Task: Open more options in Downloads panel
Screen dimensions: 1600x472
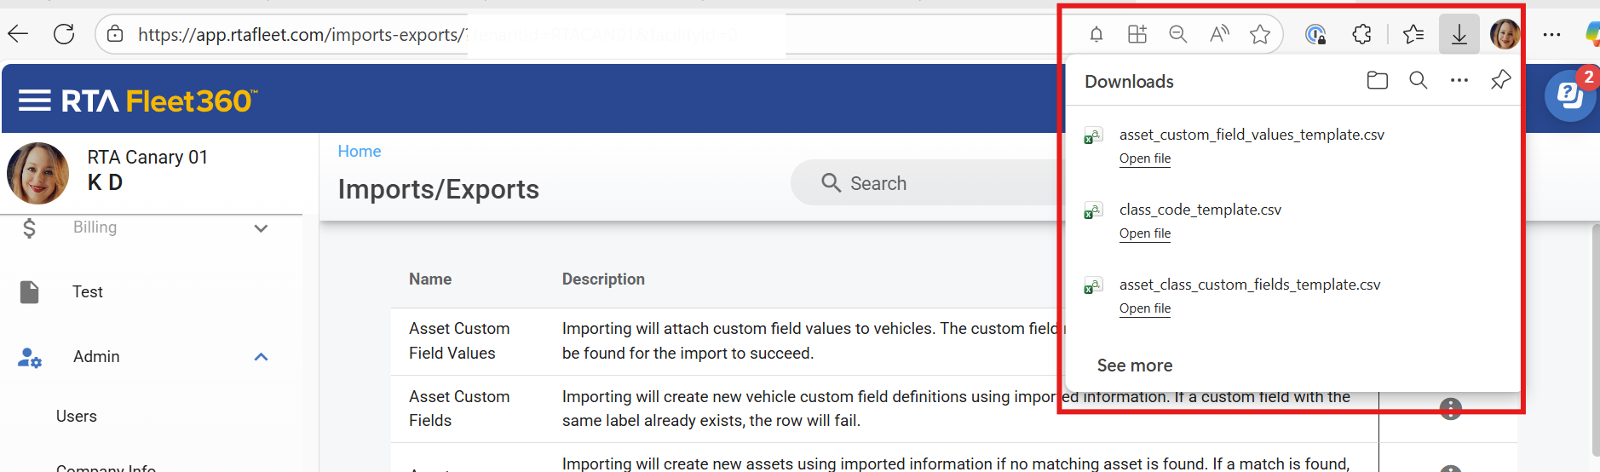Action: click(1459, 80)
